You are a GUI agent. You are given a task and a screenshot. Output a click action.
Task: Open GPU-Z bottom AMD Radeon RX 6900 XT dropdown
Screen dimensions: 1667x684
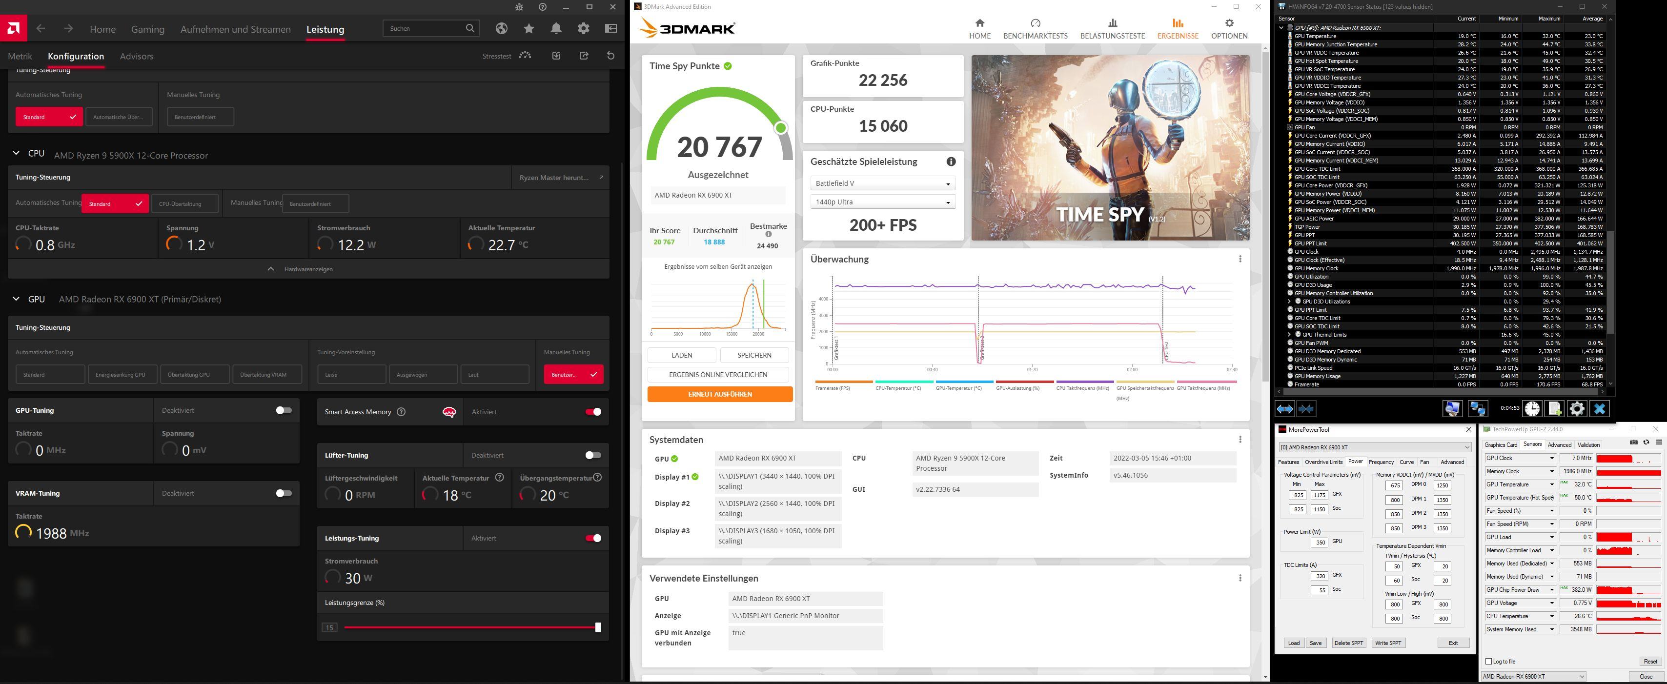[x=1533, y=676]
